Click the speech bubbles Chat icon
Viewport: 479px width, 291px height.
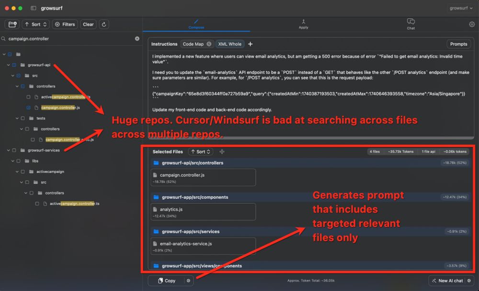click(x=411, y=22)
